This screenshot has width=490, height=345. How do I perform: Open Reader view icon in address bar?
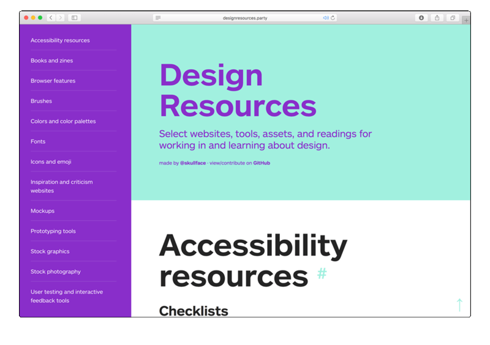point(159,18)
